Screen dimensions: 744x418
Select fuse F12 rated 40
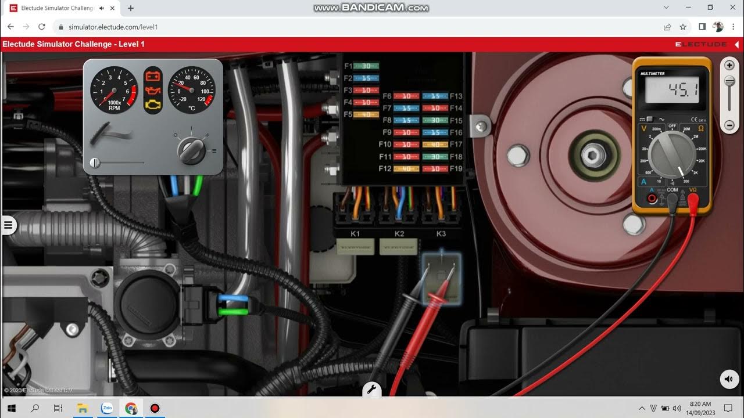coord(406,169)
